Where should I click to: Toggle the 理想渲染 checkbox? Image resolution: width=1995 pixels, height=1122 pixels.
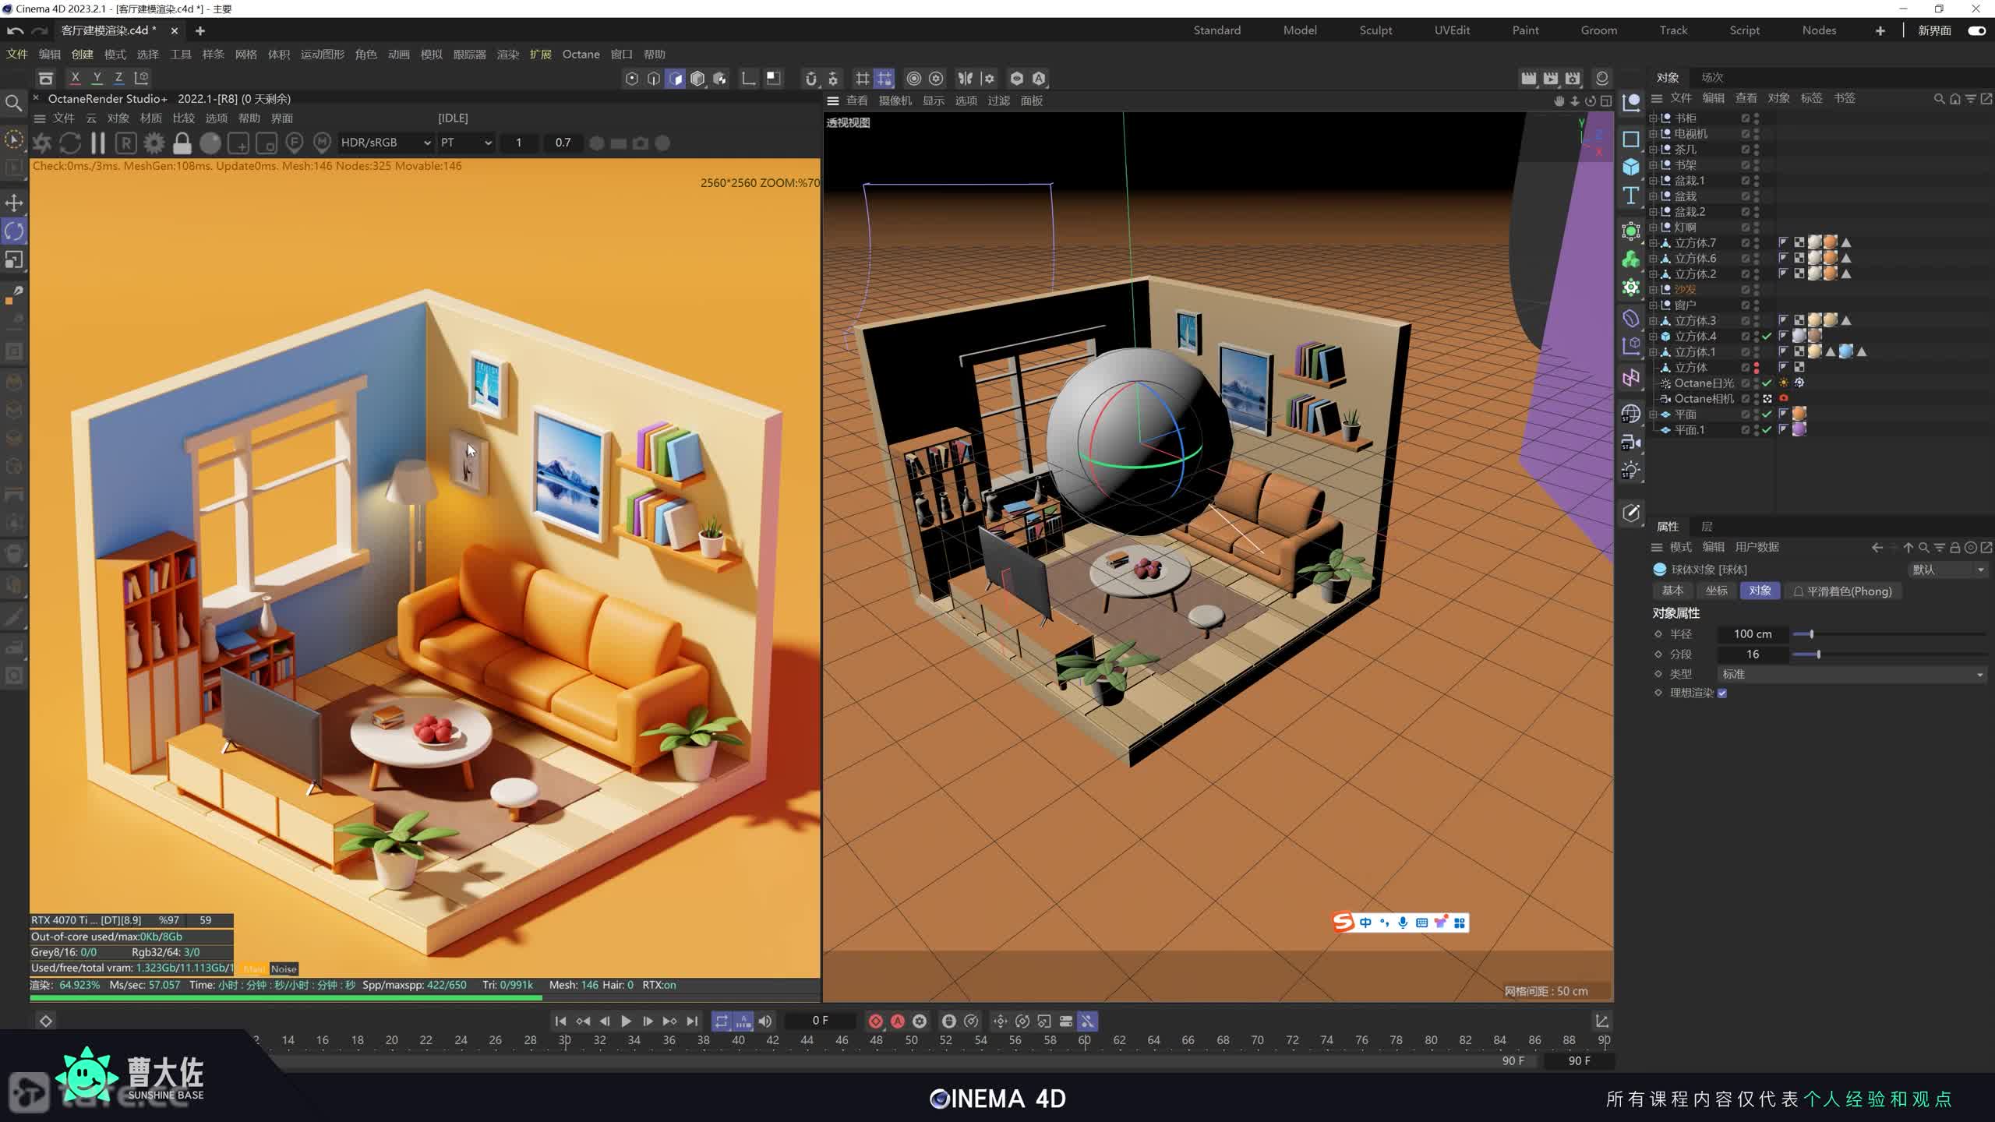[x=1722, y=693]
